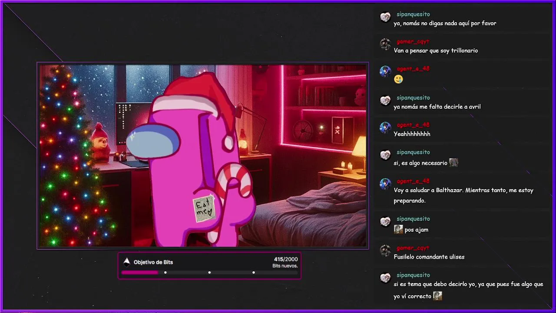Image resolution: width=556 pixels, height=313 pixels.
Task: Select the message "Van a pensar que soy trillonario"
Action: [x=436, y=50]
